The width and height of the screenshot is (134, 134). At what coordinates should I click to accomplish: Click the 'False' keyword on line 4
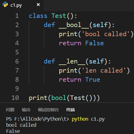coord(94,43)
